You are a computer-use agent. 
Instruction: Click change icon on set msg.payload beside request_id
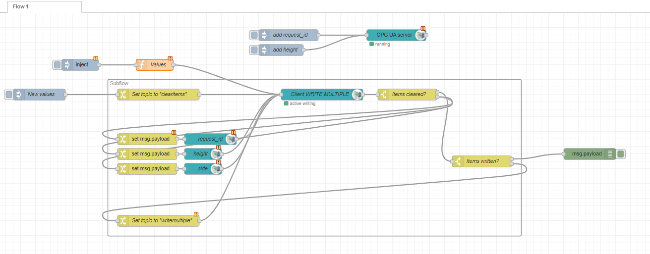[x=123, y=139]
